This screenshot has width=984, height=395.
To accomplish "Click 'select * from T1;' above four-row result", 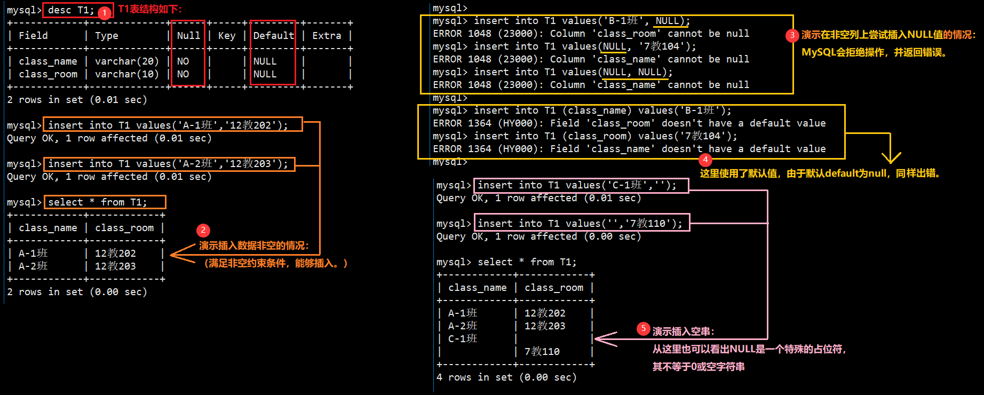I will pyautogui.click(x=527, y=262).
